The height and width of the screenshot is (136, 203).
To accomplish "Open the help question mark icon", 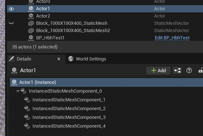I will tap(189, 70).
